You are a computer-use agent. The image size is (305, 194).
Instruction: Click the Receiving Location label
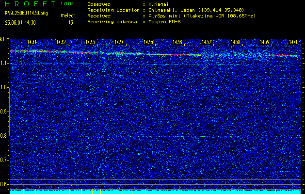pos(113,10)
